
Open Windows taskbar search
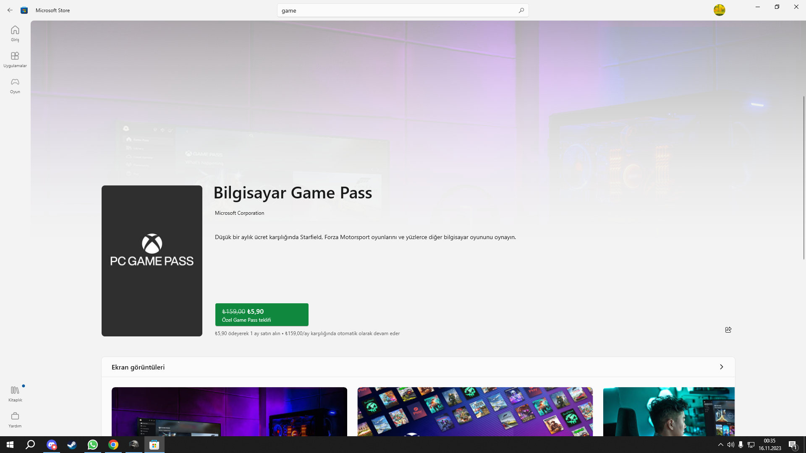click(30, 445)
